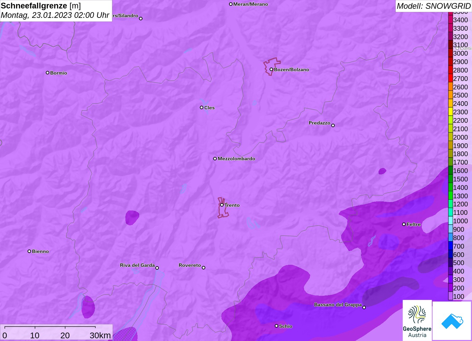
Task: Click the Bassano del Grappa text label
Action: pos(338,305)
